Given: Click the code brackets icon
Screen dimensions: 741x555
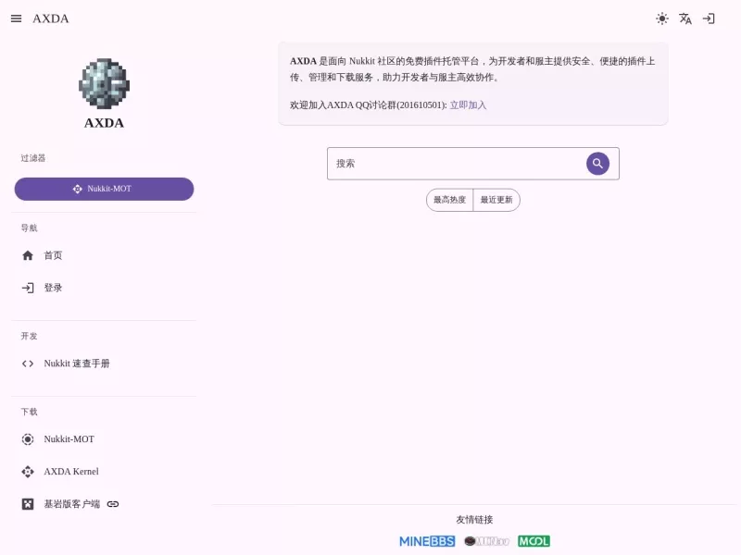Looking at the screenshot, I should [x=28, y=364].
